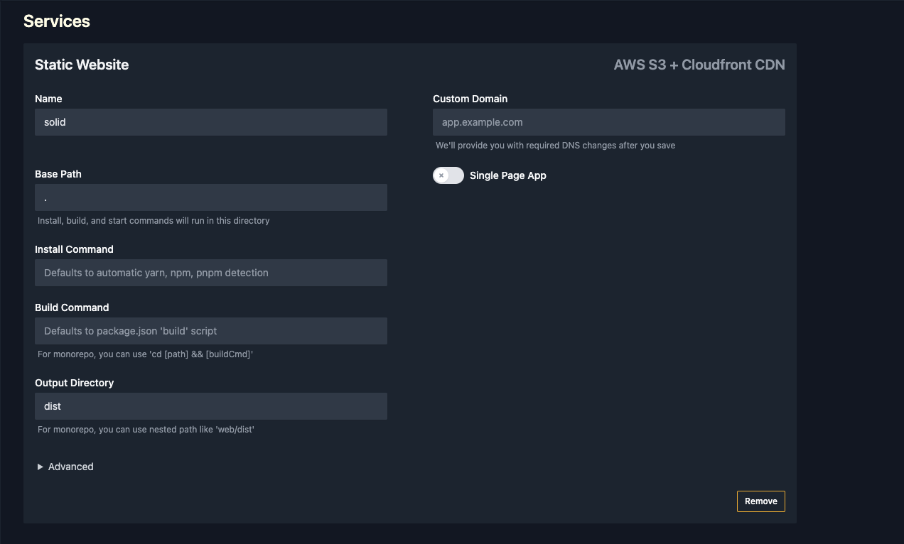This screenshot has width=904, height=544.
Task: Click the Remove button
Action: [x=760, y=501]
